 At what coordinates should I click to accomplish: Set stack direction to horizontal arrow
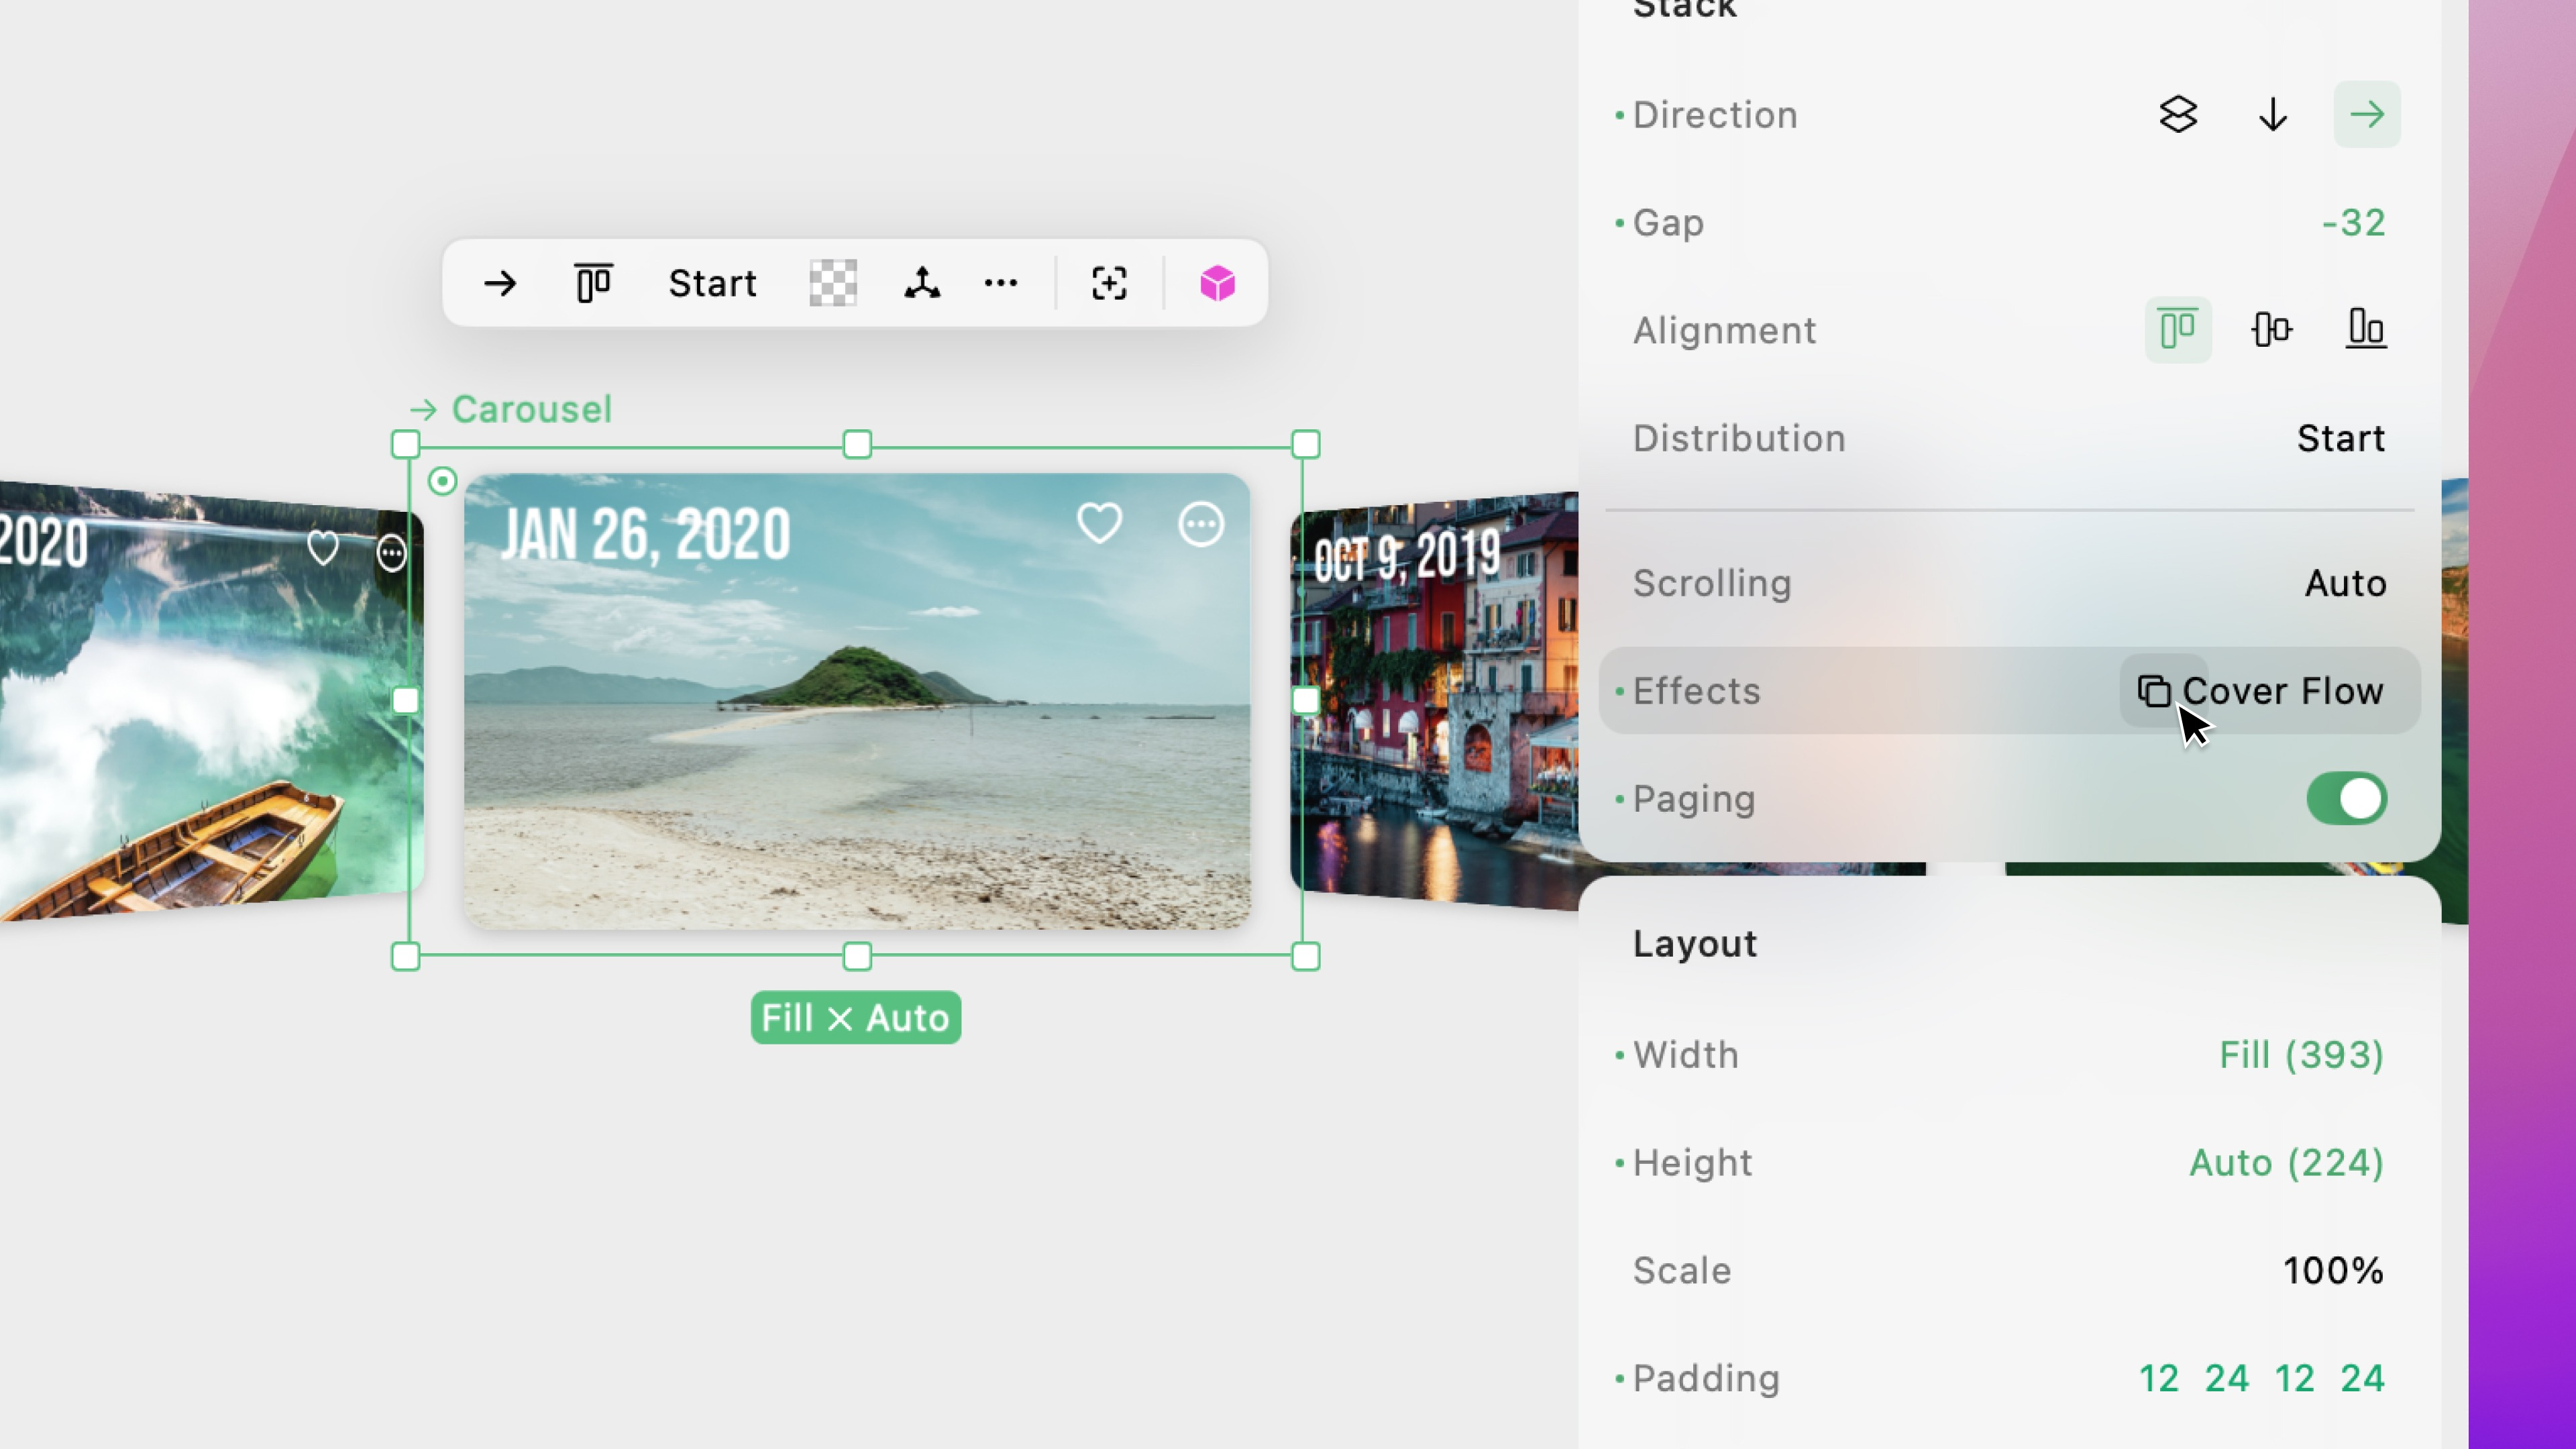coord(2366,114)
